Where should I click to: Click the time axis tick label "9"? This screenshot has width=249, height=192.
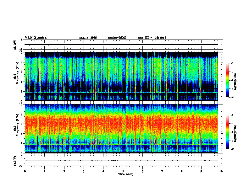(201, 171)
